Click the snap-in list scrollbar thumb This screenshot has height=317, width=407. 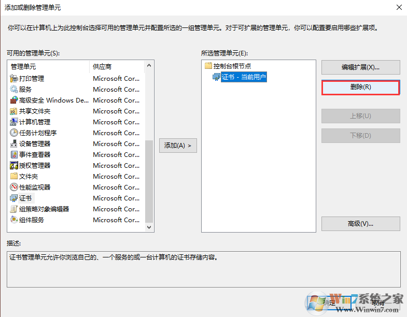[x=149, y=181]
